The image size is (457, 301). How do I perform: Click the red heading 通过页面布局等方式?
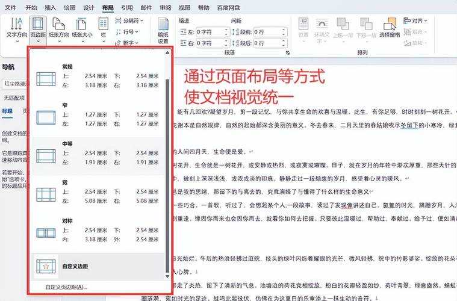click(254, 76)
